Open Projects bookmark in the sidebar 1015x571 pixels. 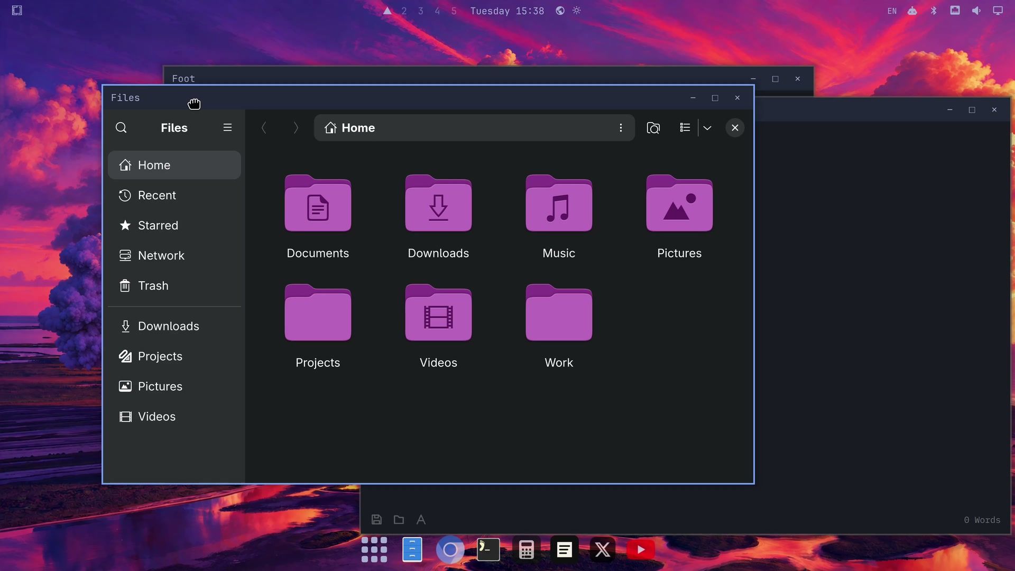click(x=174, y=356)
